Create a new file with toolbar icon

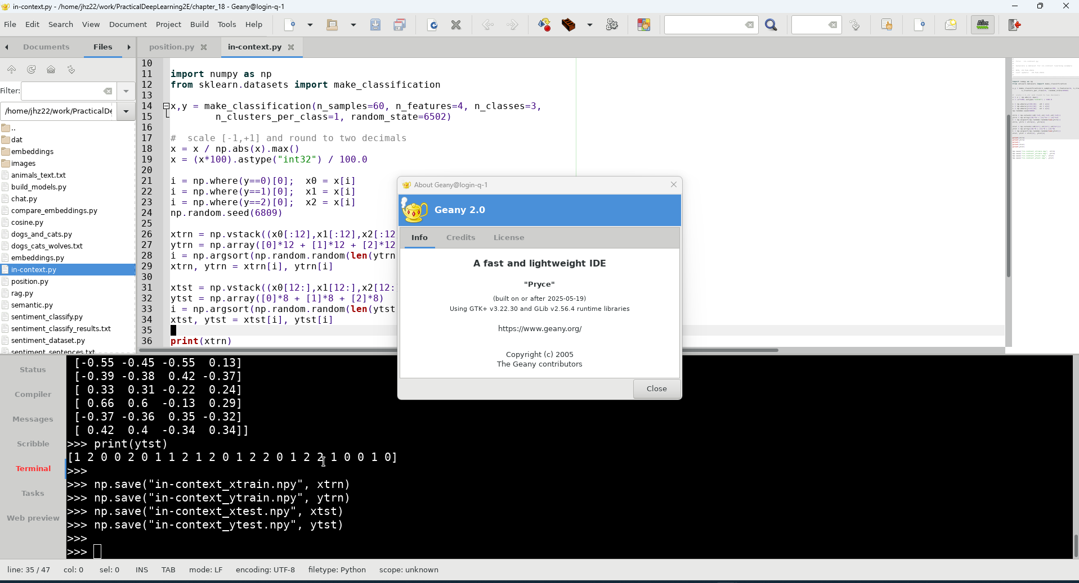(x=290, y=25)
